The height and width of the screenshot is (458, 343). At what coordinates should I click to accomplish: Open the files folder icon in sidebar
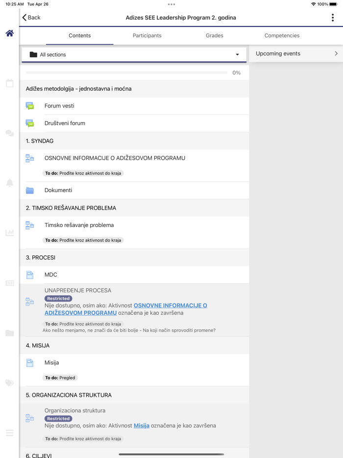(10, 333)
